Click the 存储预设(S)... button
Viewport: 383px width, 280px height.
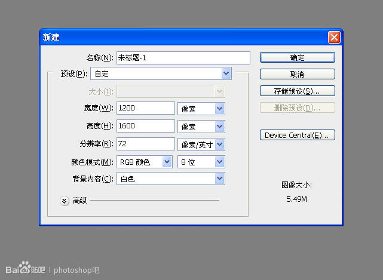coord(298,91)
